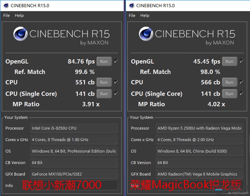
Task: Run Single Core test in the AMD Ryzen window
Action: (229, 94)
